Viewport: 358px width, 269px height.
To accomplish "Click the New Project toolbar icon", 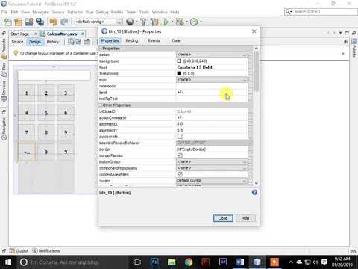I will coord(18,22).
